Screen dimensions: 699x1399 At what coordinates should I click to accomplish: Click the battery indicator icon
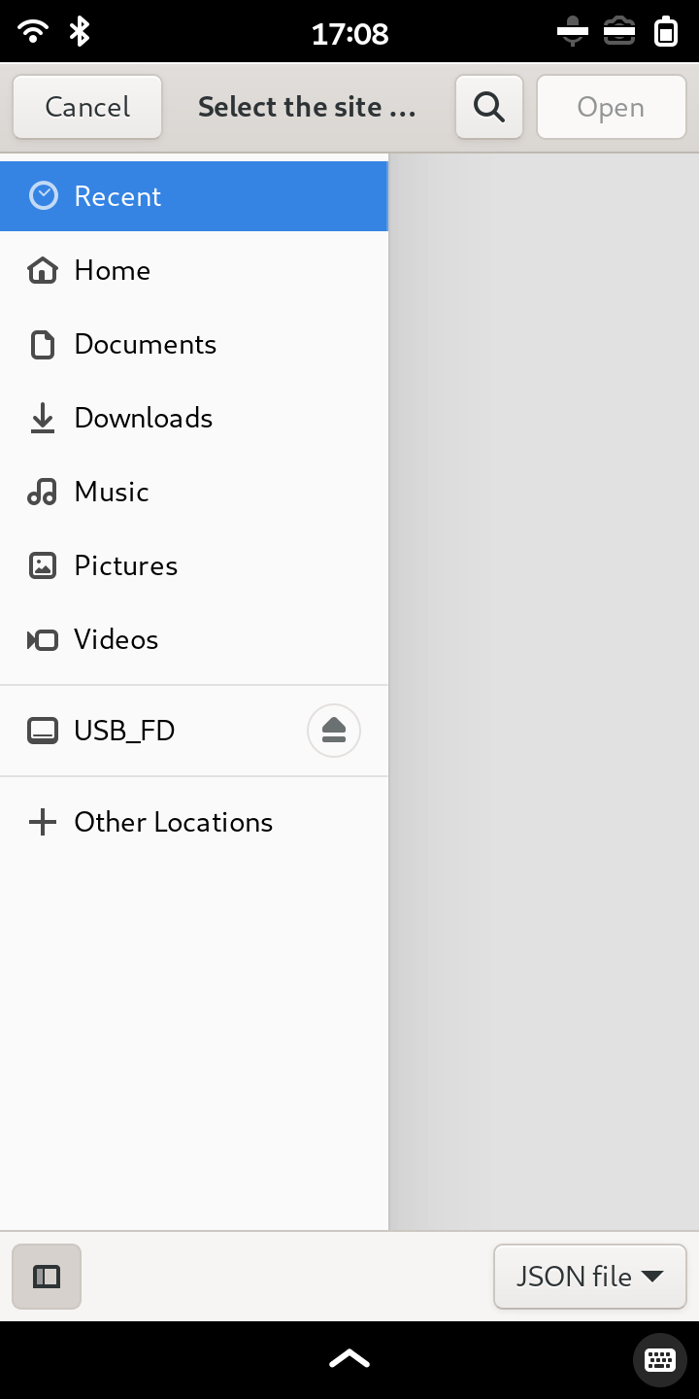pyautogui.click(x=665, y=32)
